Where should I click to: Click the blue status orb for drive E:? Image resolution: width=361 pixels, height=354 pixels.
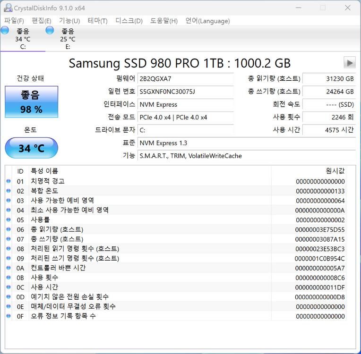[50, 30]
